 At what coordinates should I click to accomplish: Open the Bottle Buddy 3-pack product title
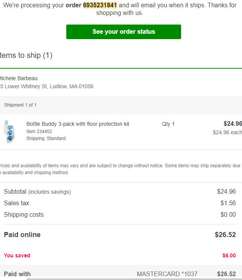click(x=78, y=124)
